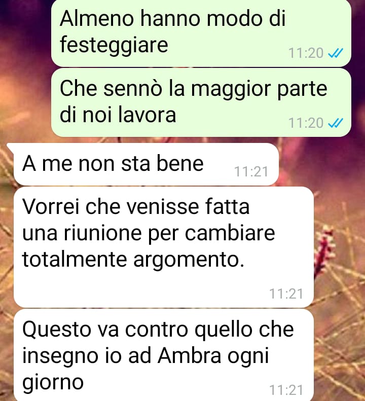Click the blue read ticks on "festeggiare" message
The image size is (365, 401).
tap(335, 53)
